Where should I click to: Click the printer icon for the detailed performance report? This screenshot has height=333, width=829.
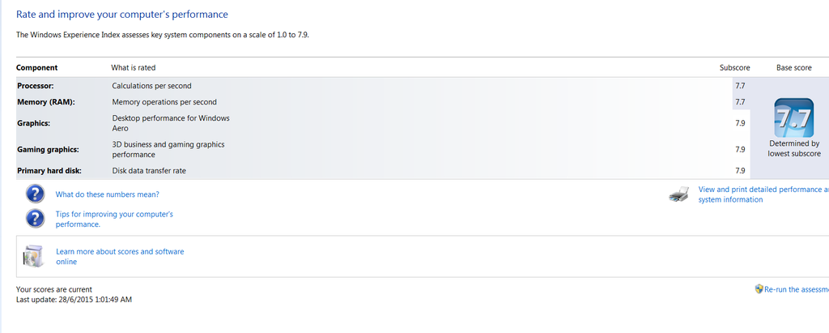pos(679,194)
